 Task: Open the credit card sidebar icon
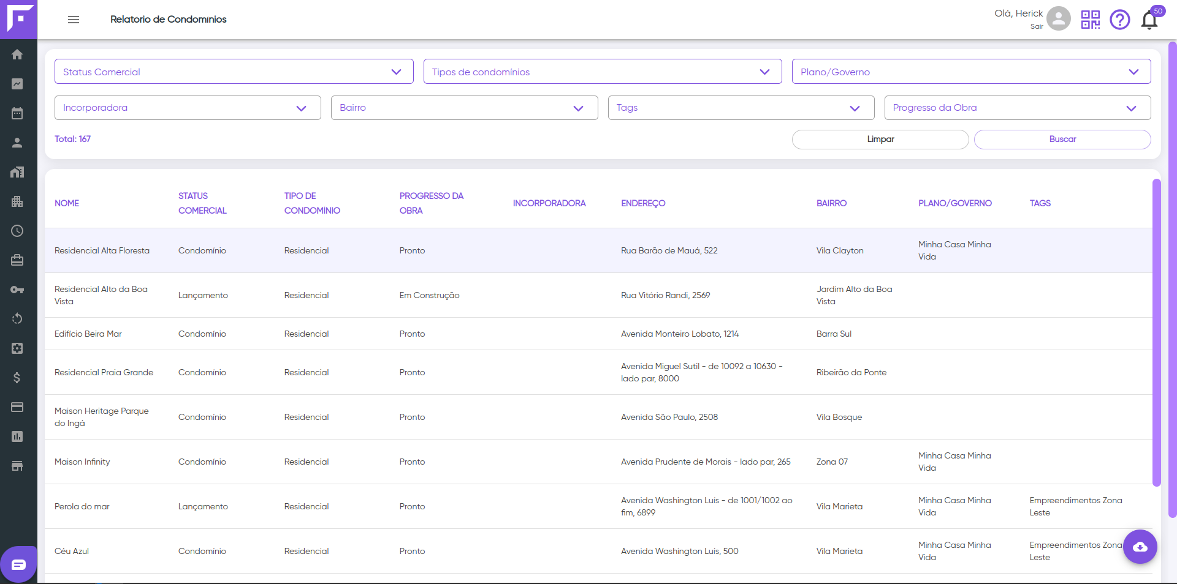17,407
